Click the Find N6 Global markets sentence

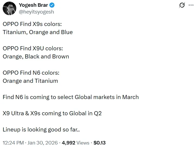71,97
